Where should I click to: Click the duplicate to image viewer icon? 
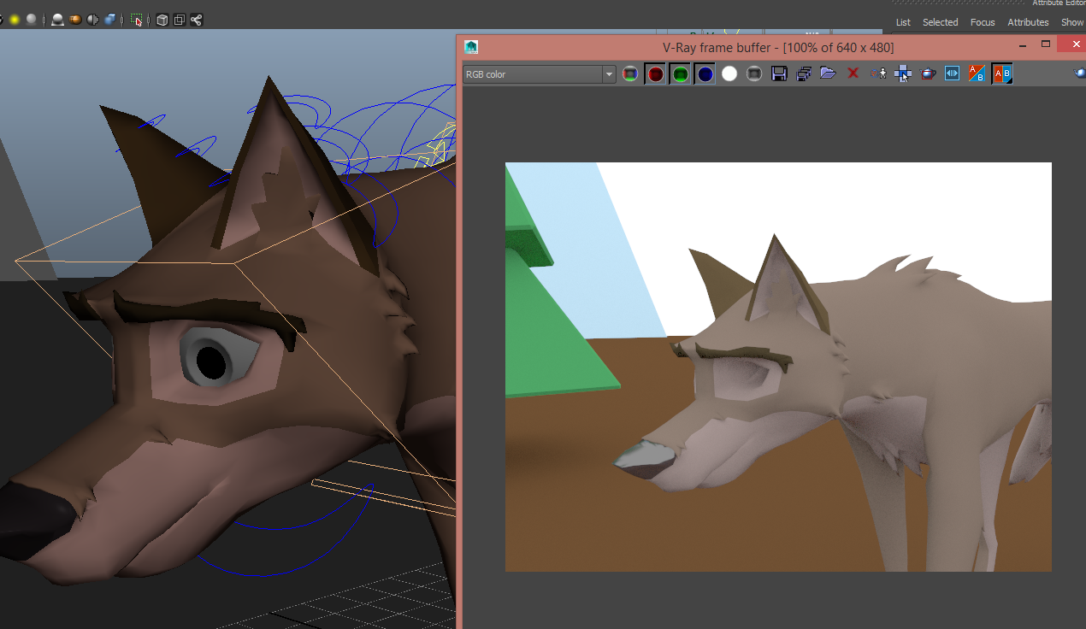point(803,74)
